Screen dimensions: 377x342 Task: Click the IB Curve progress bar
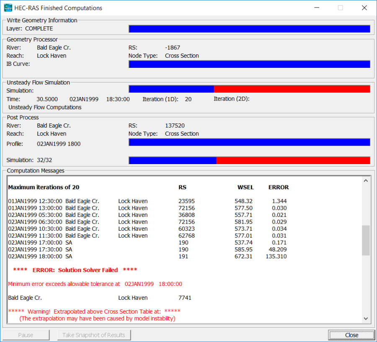[249, 64]
